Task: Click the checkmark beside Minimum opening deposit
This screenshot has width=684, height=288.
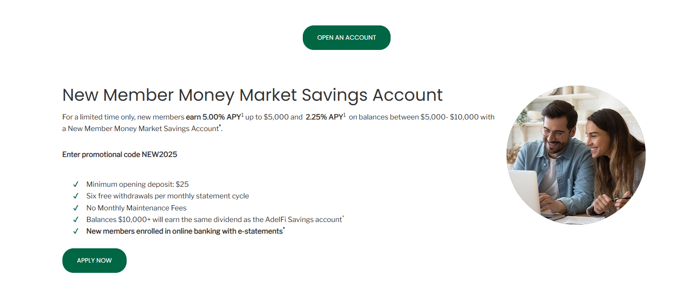Action: click(76, 184)
